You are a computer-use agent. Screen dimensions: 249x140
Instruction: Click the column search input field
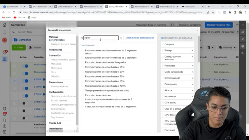tap(101, 38)
